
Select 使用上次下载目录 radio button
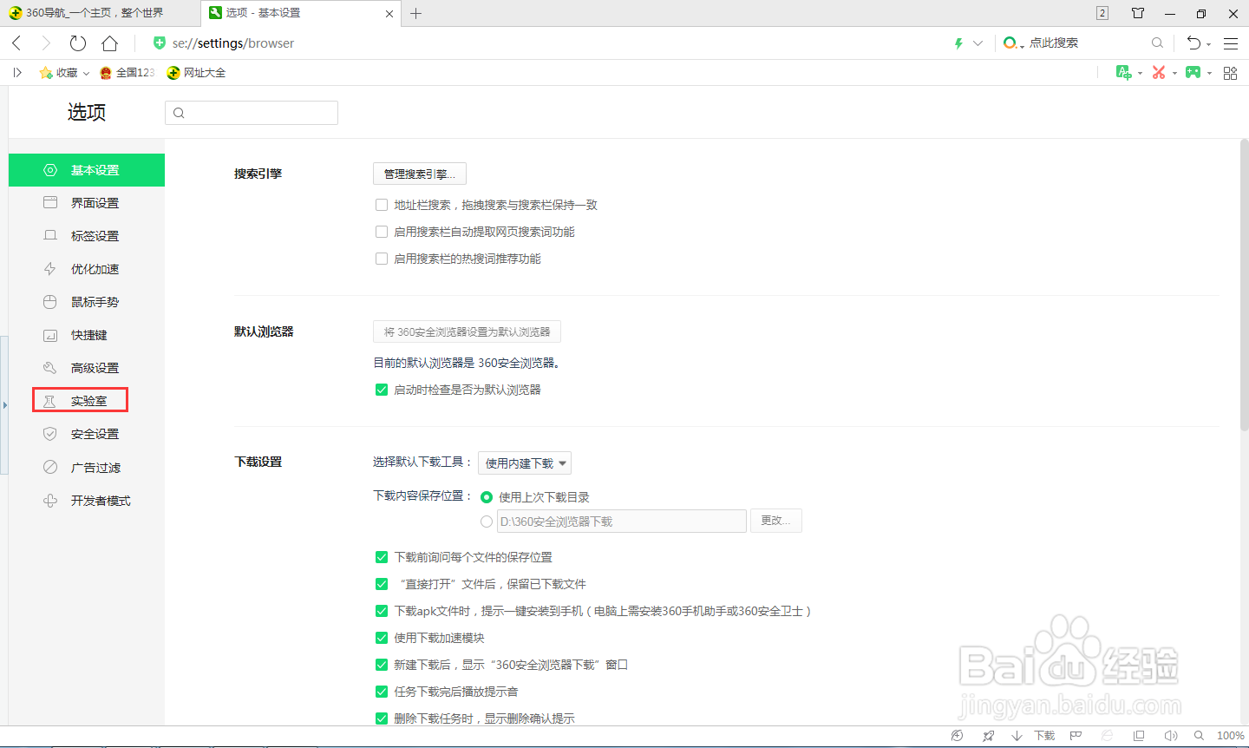(487, 497)
